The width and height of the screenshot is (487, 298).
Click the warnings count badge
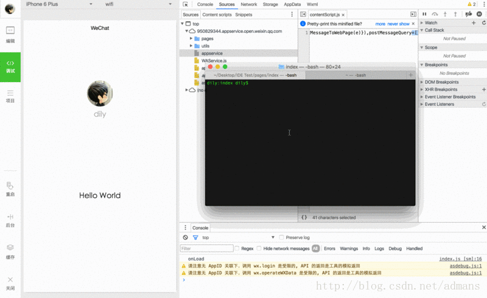pos(471,4)
